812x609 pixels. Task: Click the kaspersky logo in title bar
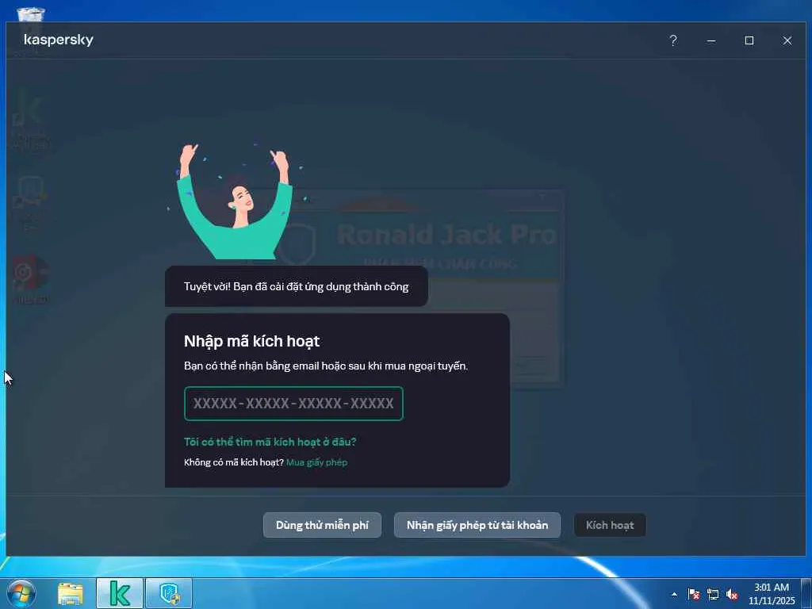59,40
